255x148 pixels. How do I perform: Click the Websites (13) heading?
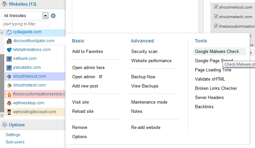click(22, 4)
